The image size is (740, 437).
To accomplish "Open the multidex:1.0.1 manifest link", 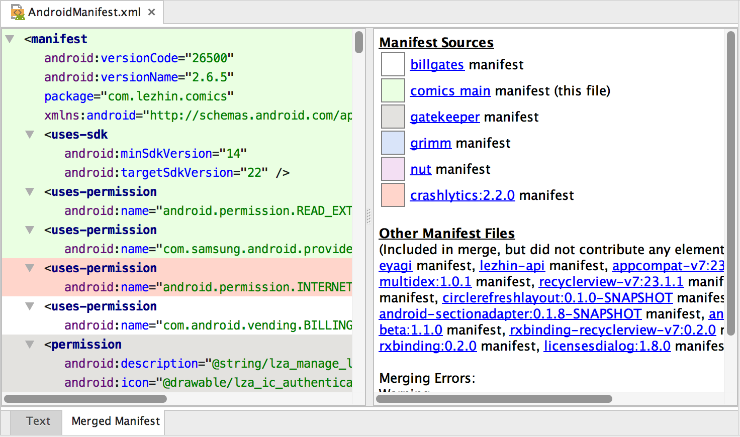I will tap(425, 282).
